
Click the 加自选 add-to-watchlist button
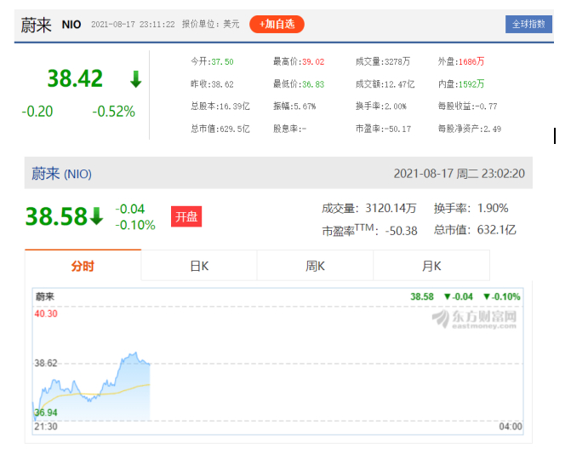pos(277,25)
